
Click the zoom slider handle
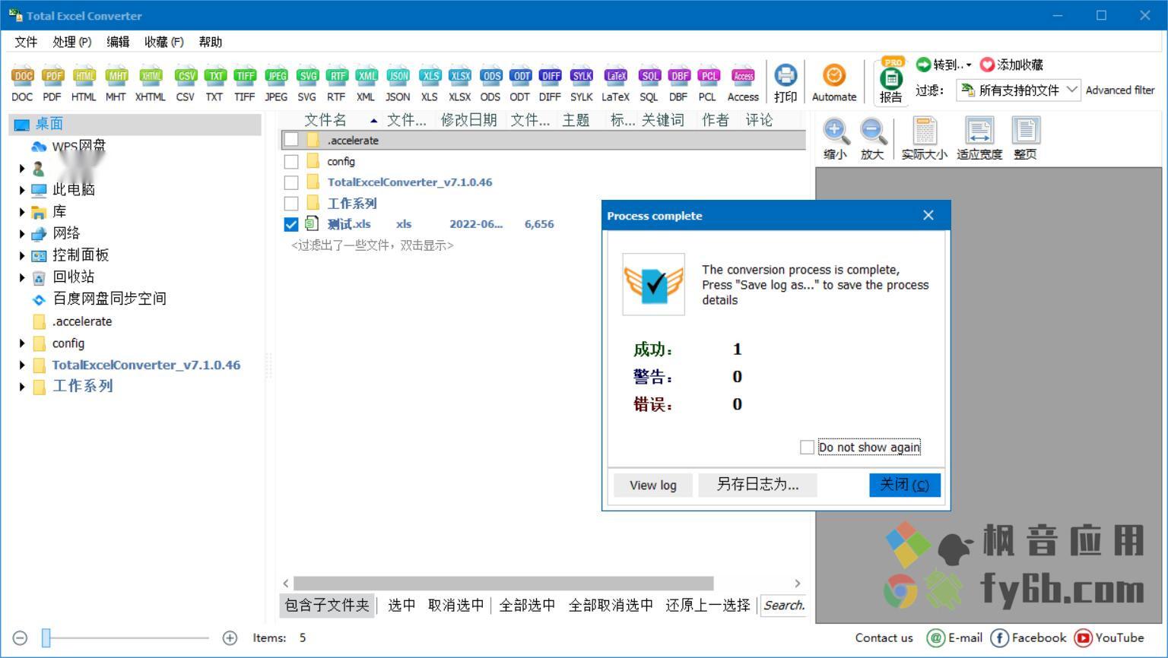point(46,637)
